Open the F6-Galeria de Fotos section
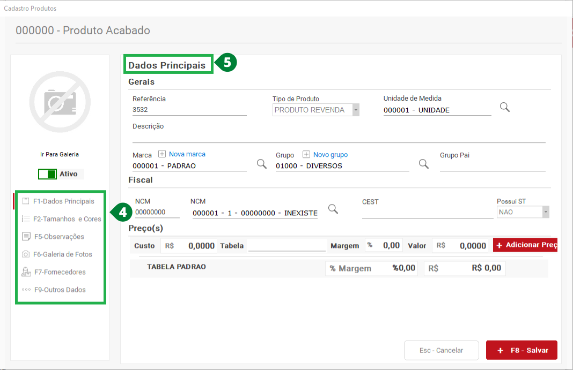The width and height of the screenshot is (573, 370). (62, 254)
